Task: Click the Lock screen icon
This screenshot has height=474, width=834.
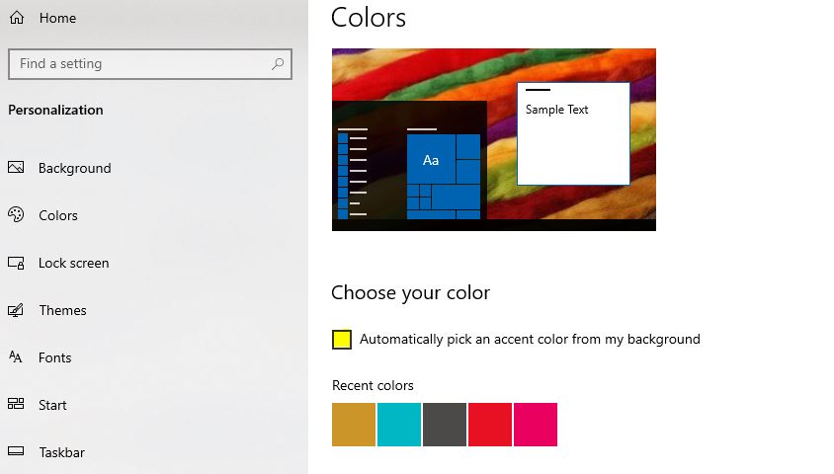Action: 16,263
